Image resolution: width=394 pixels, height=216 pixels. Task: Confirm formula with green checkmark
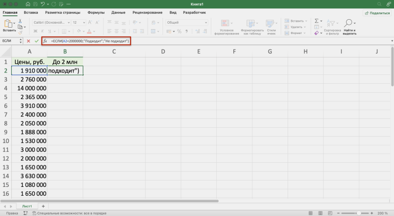(x=36, y=41)
